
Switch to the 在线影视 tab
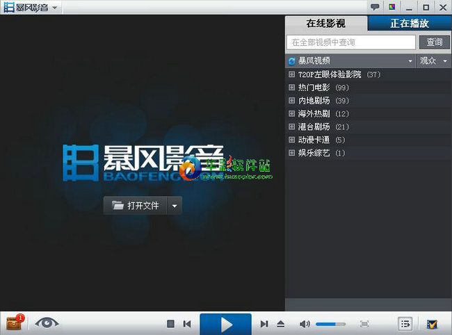click(x=326, y=24)
